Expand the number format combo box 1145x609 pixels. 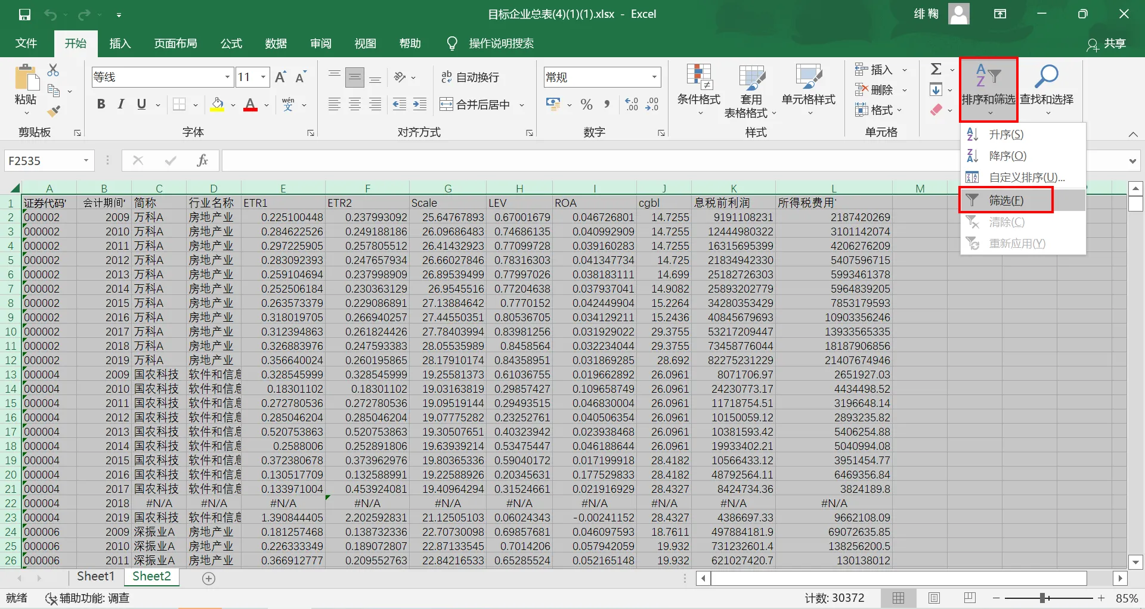coord(654,77)
